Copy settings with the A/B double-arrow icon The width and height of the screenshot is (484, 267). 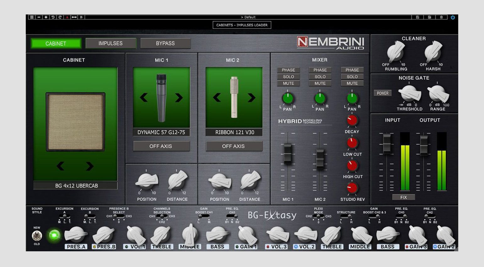coord(74,17)
